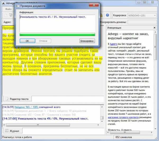The width and height of the screenshot is (159, 141).
Task: Open the Файл menu
Action: click(x=8, y=9)
